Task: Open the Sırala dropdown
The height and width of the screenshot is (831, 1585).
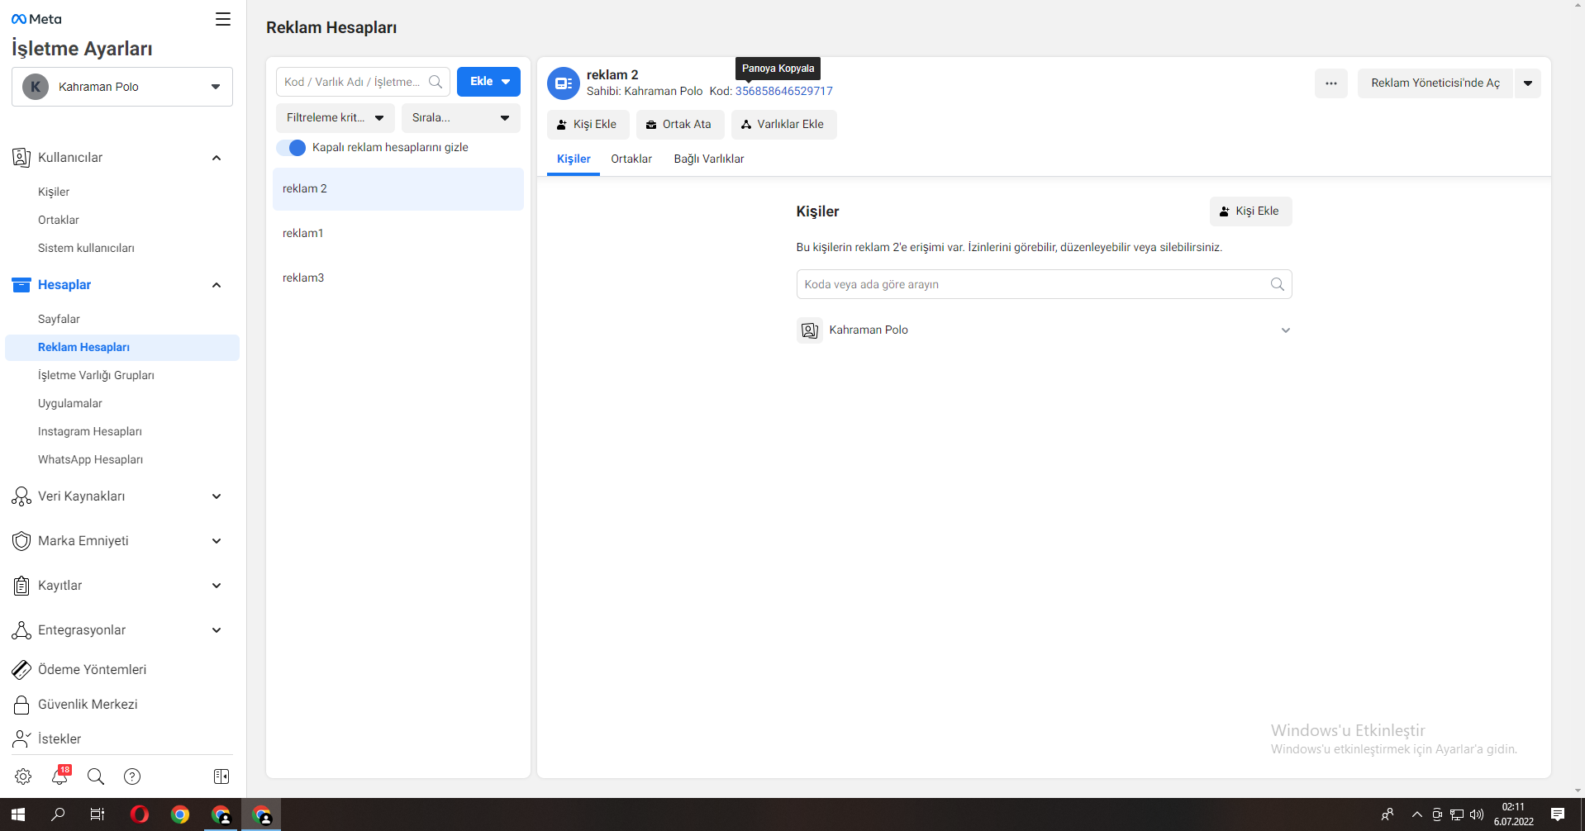Action: (x=461, y=118)
